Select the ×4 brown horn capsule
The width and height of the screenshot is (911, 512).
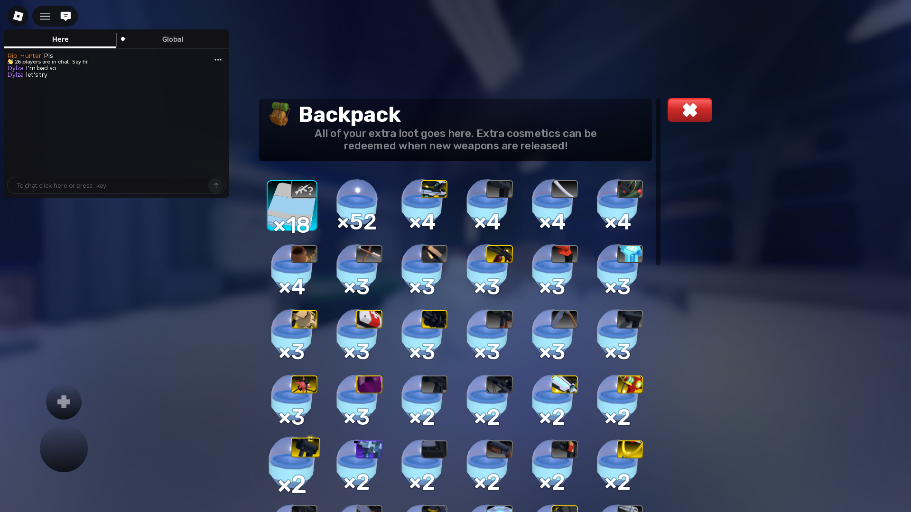[293, 271]
